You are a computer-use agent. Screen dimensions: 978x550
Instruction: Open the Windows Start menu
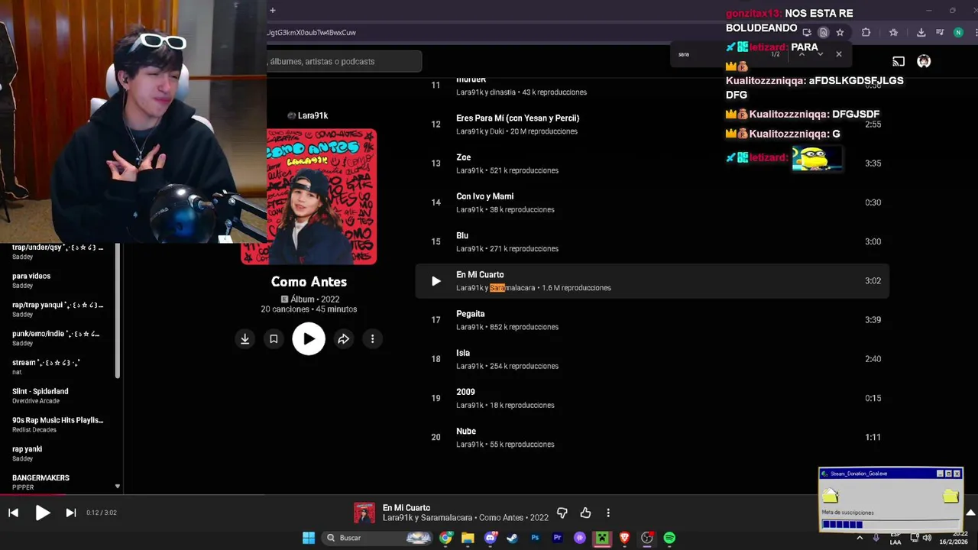tap(309, 538)
